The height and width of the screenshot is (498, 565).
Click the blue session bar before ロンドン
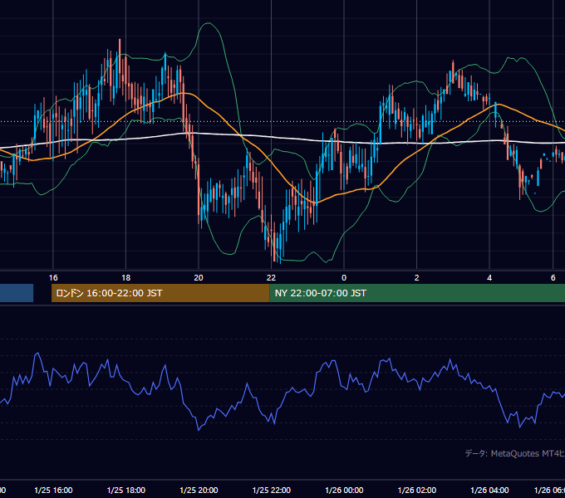(17, 293)
